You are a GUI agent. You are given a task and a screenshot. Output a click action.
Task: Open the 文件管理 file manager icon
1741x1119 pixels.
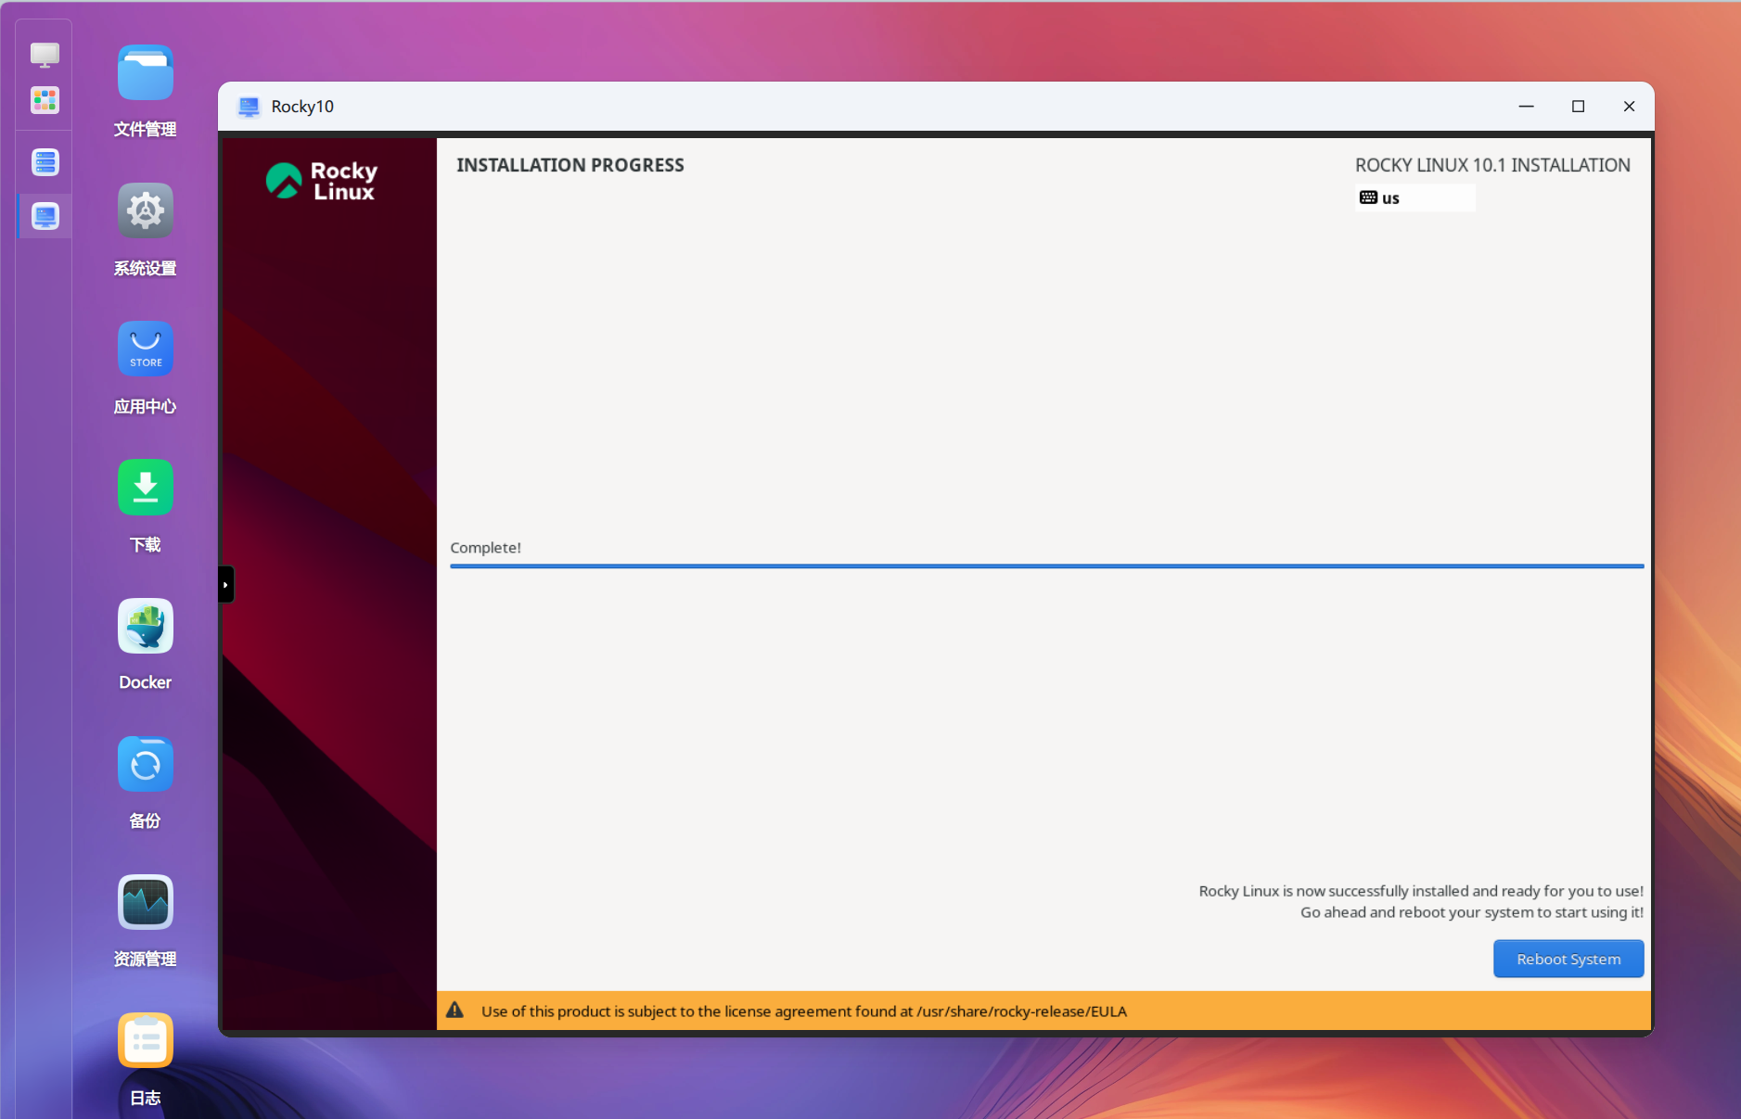145,73
